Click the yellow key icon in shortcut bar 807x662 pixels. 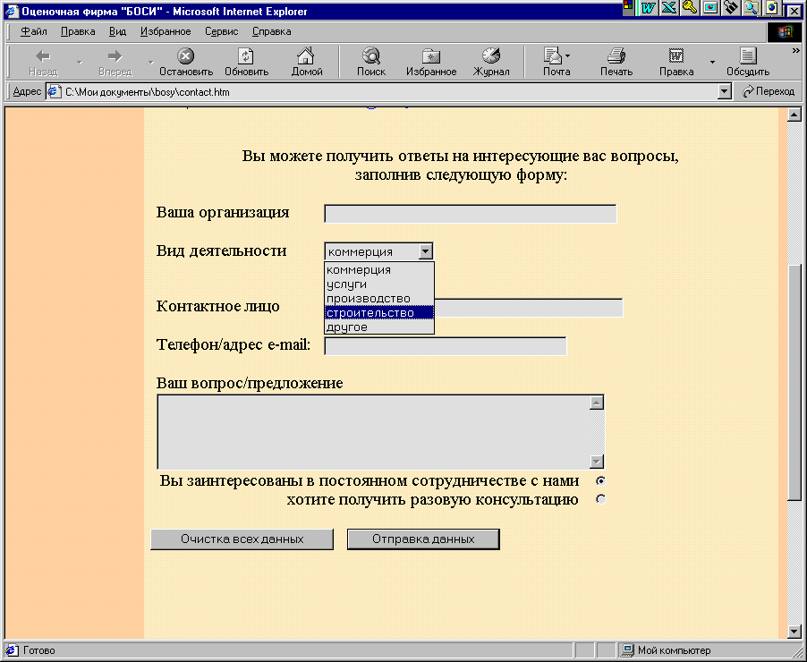point(690,8)
